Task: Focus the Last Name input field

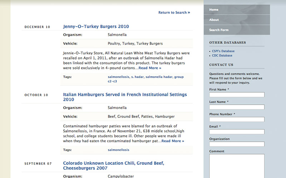Action: 237,107
